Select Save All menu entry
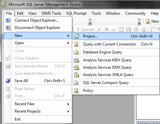The height and width of the screenshot is (124, 160). [38, 81]
